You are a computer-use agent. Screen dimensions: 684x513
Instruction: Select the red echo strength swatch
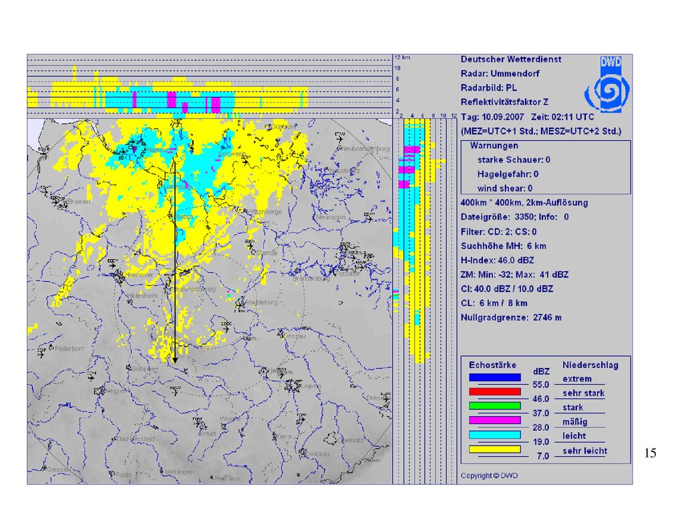[x=495, y=391]
